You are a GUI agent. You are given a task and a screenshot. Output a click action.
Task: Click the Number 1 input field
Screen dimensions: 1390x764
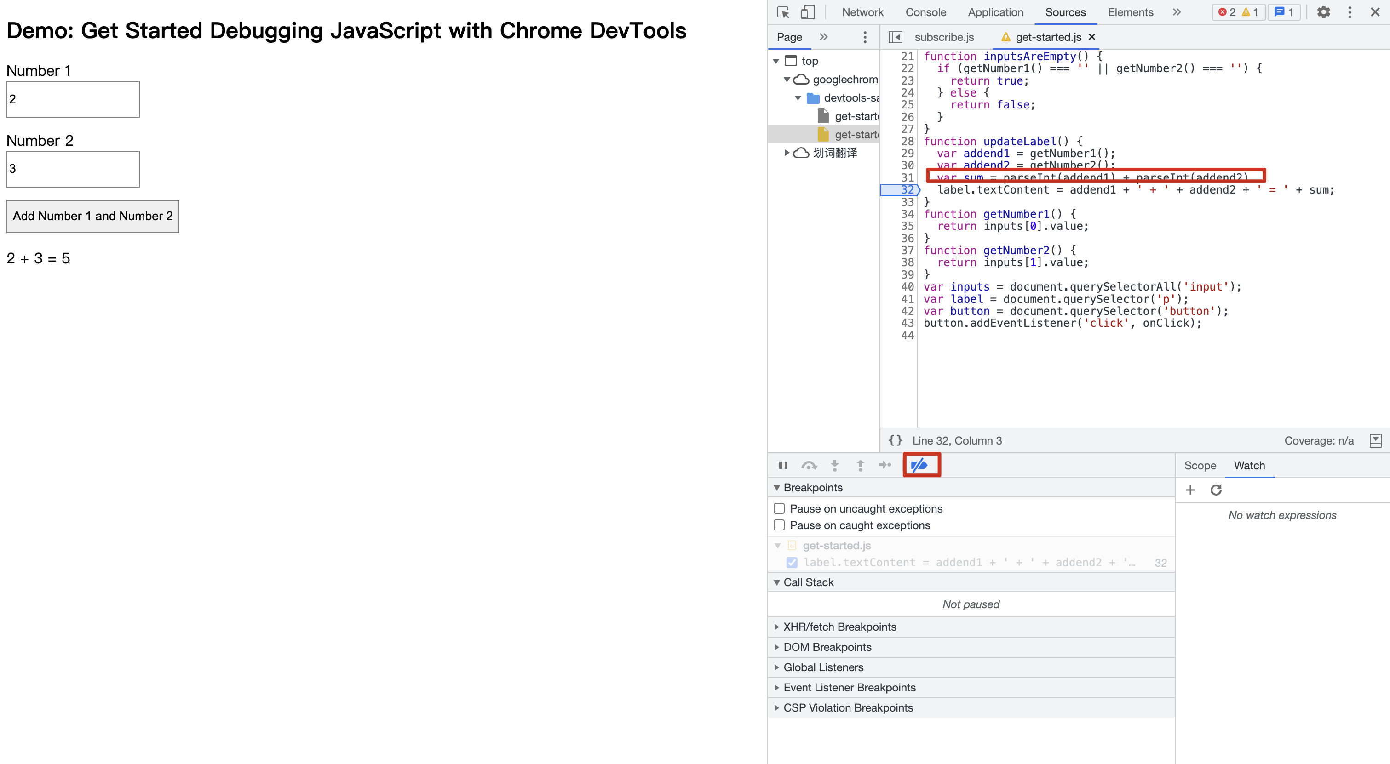point(73,99)
